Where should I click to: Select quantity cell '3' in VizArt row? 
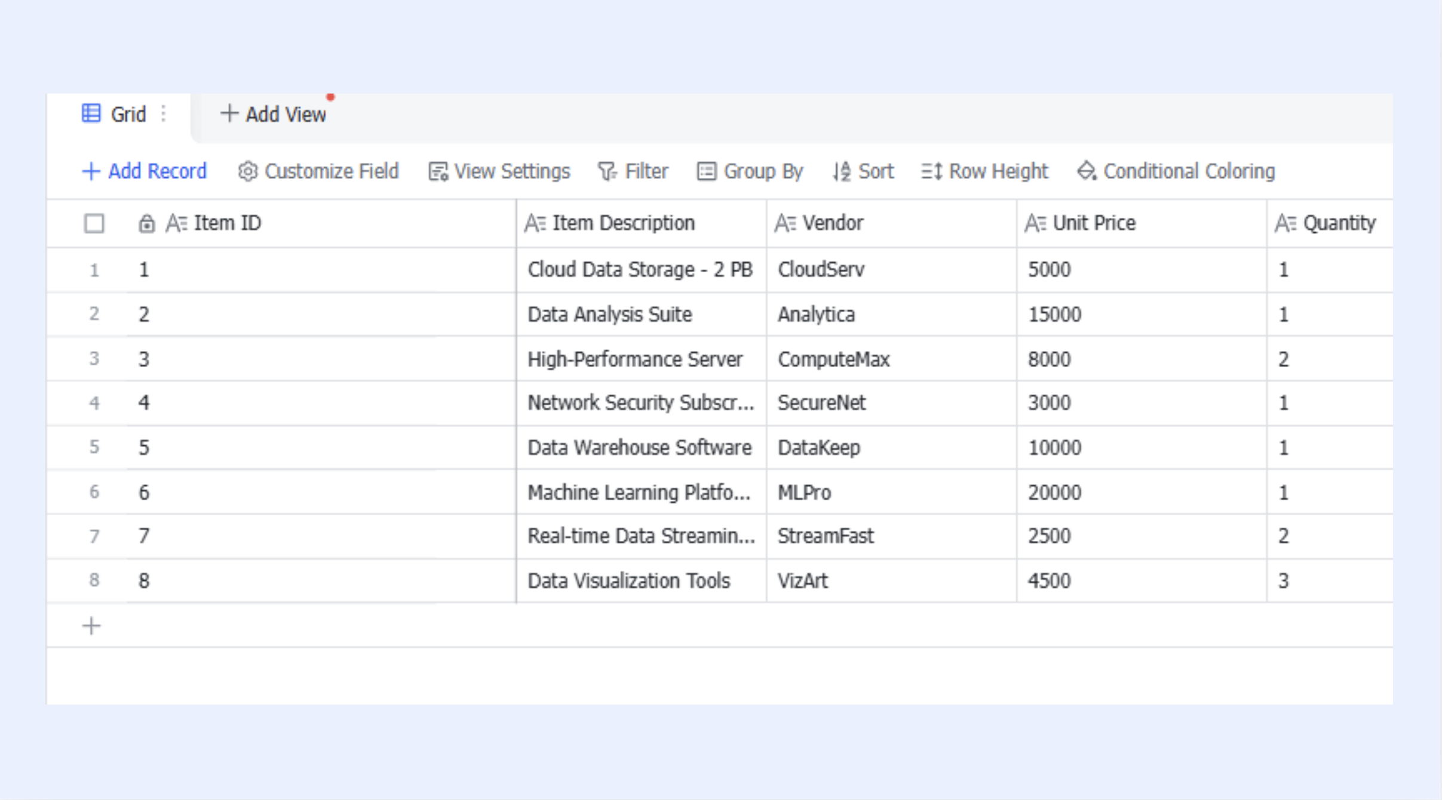click(1330, 580)
